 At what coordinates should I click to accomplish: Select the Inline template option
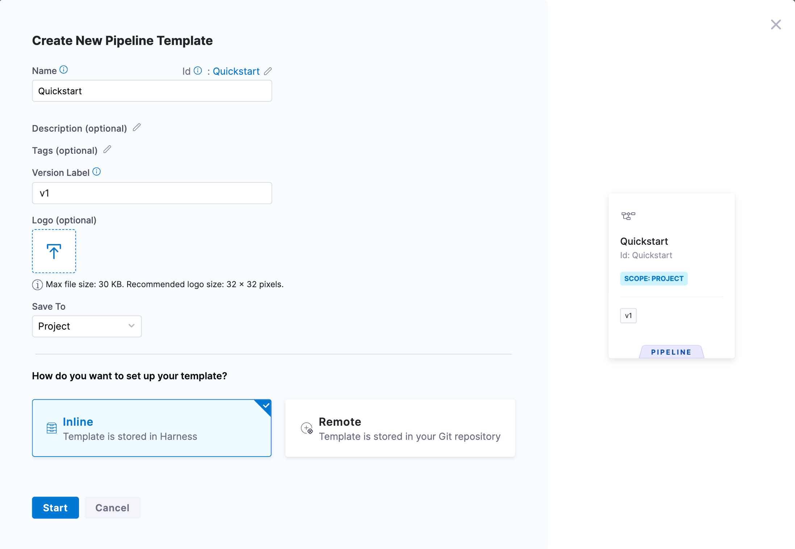point(151,428)
